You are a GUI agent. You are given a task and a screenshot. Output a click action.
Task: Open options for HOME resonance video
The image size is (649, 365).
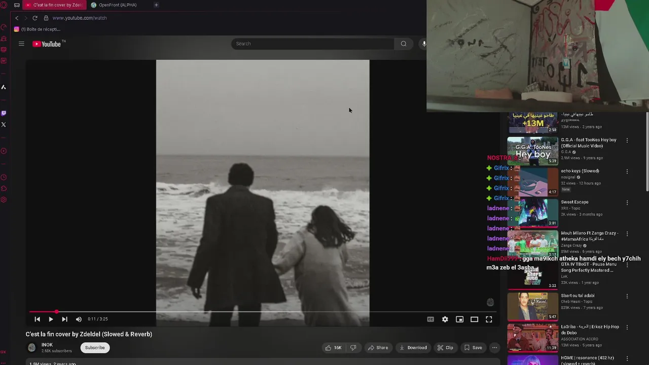tap(627, 358)
